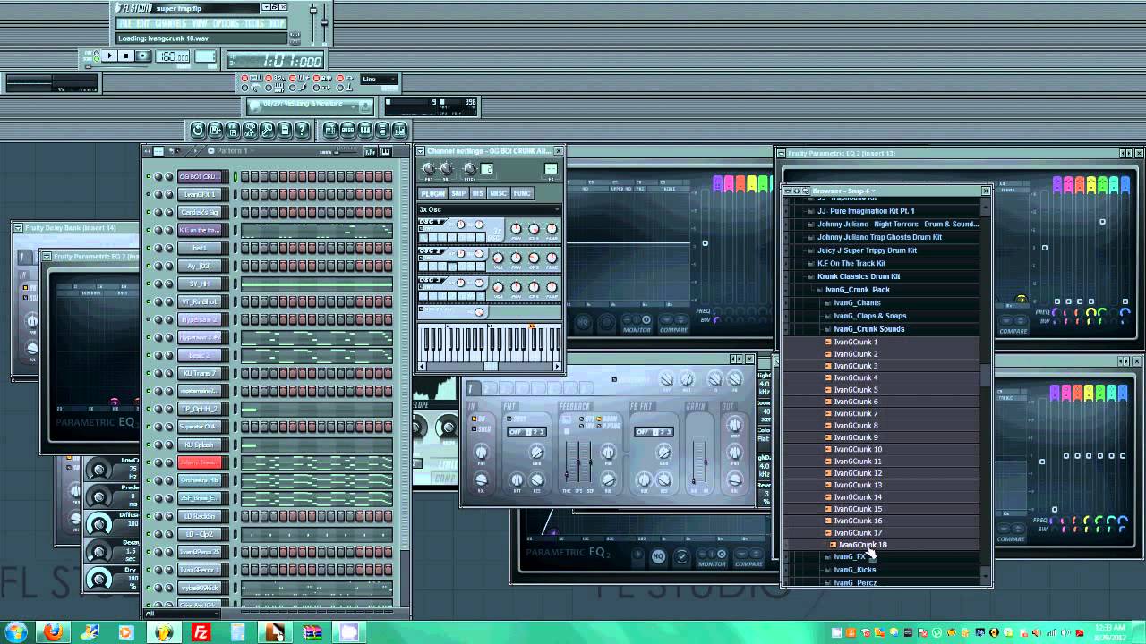Switch to the FUNC tab in Channel settings
The image size is (1146, 644).
[522, 193]
